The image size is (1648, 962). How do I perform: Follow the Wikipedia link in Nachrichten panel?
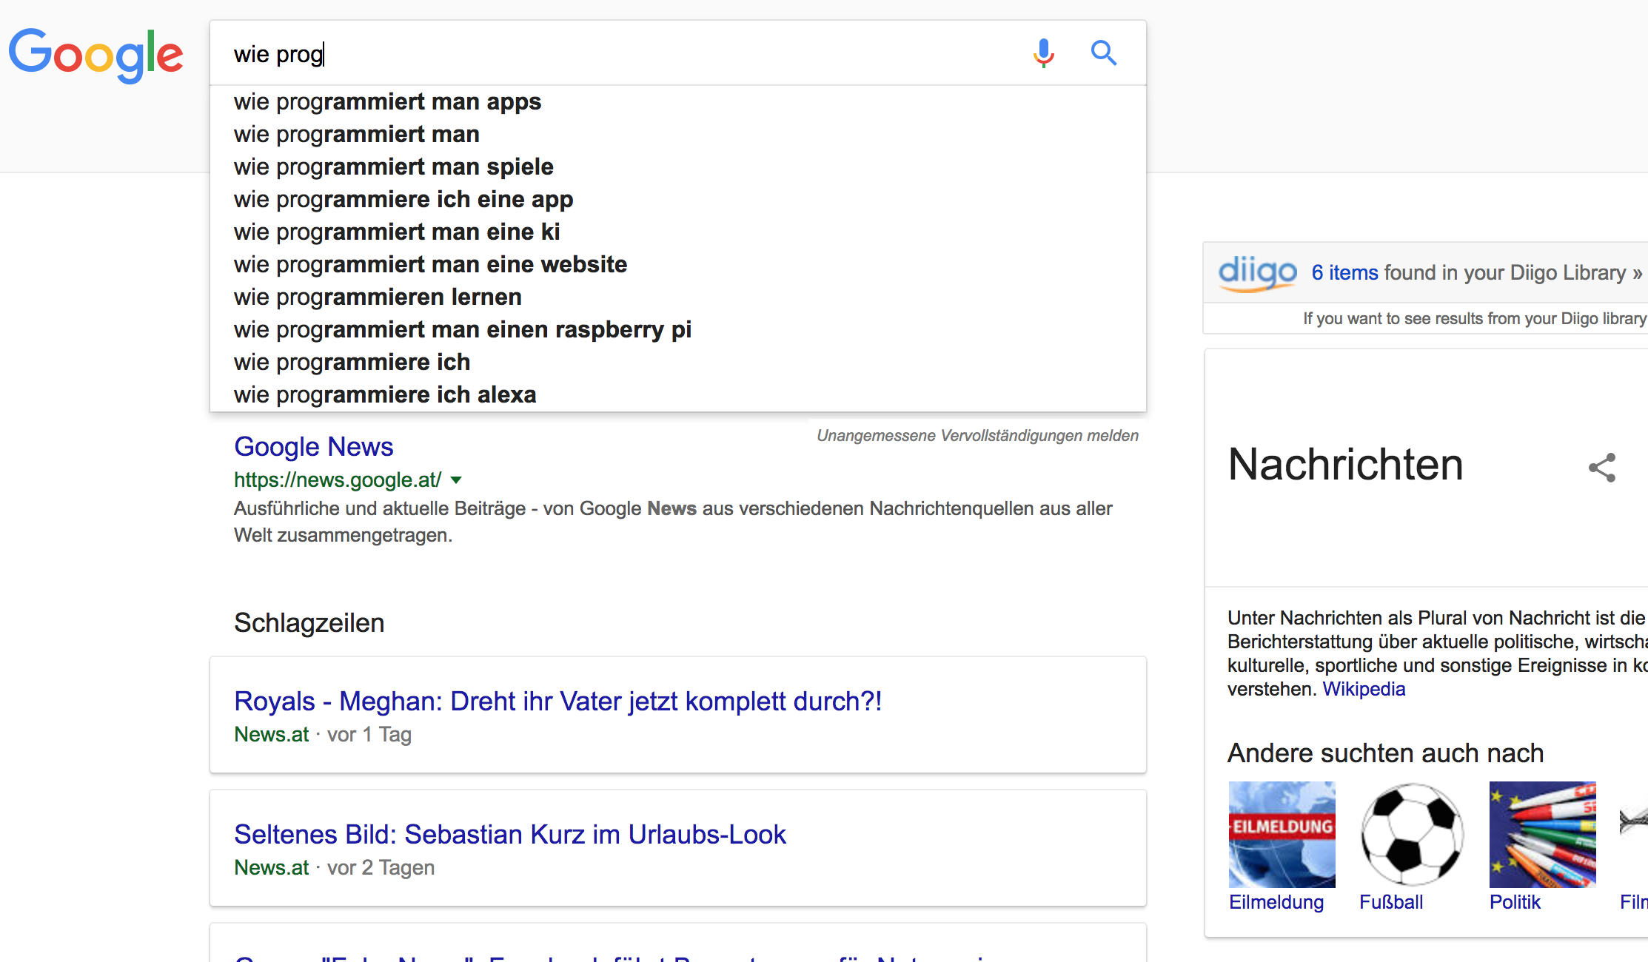1364,689
